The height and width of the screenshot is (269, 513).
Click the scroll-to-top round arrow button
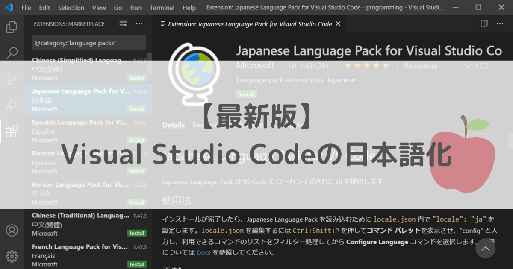click(x=485, y=249)
